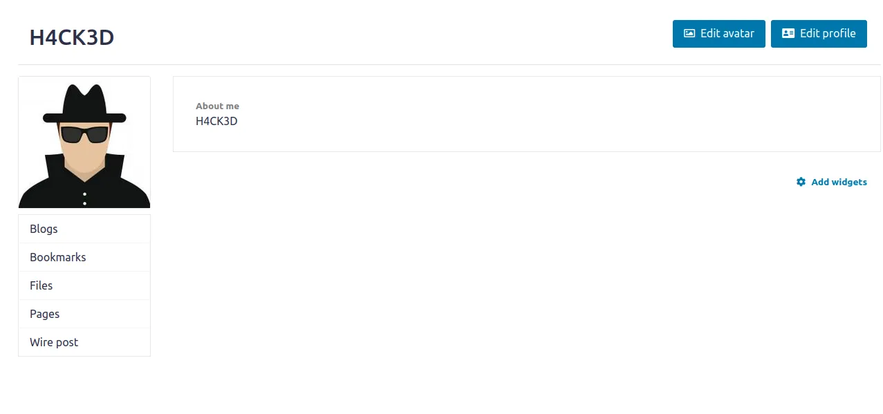The height and width of the screenshot is (414, 883).
Task: Click the sunglasses on the avatar picture
Action: click(84, 134)
